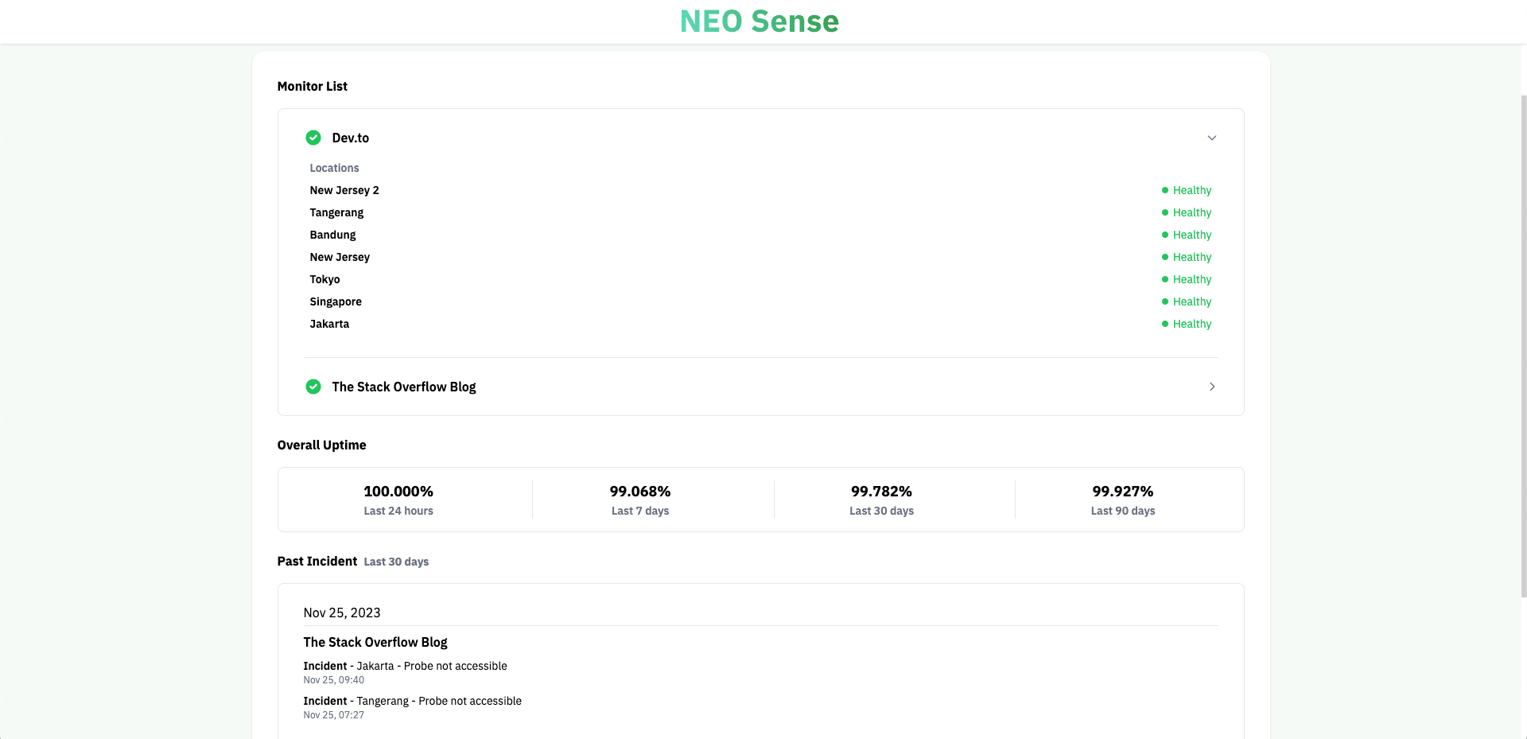Select the Past Incident section header

coord(317,561)
